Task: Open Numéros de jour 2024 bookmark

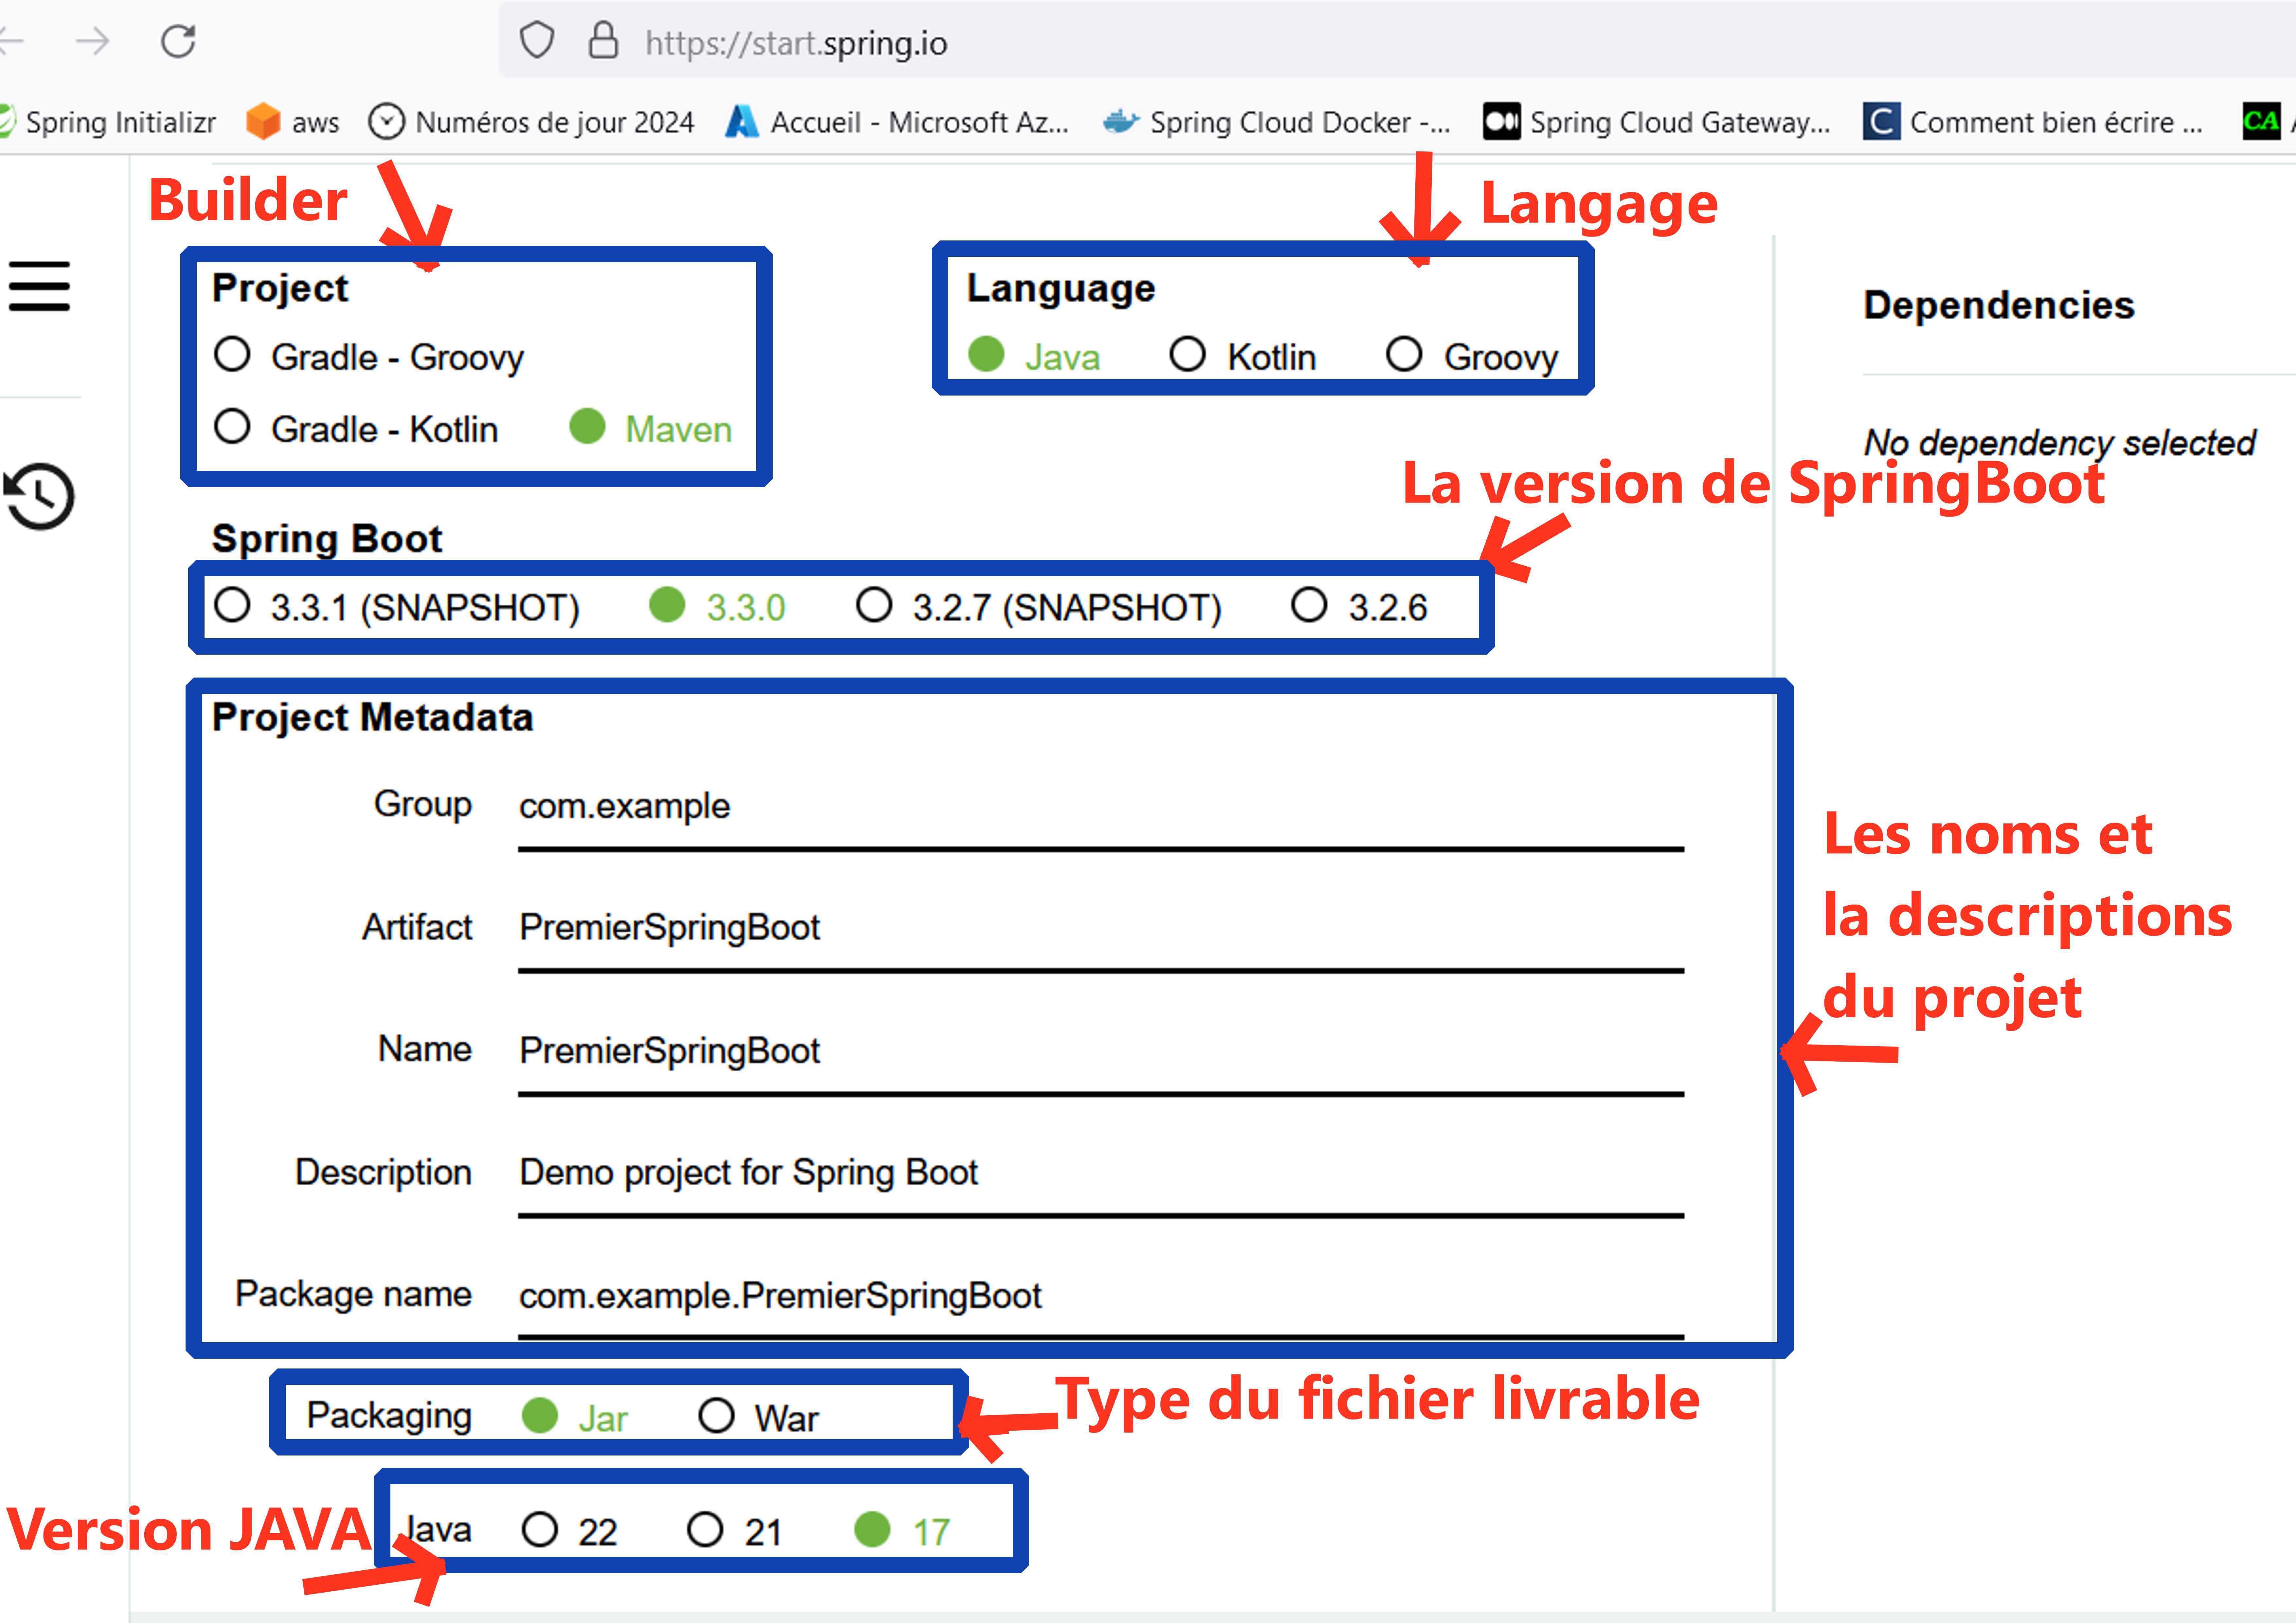Action: pyautogui.click(x=531, y=122)
